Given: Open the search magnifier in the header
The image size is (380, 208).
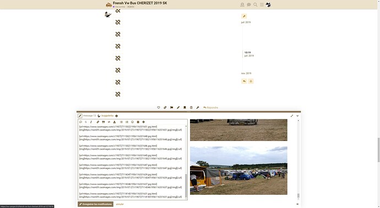Looking at the screenshot, I should (255, 4).
